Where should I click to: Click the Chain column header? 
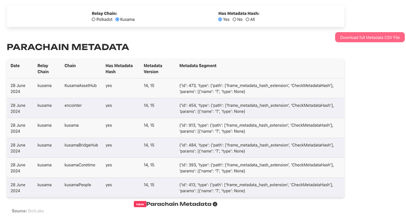[70, 66]
